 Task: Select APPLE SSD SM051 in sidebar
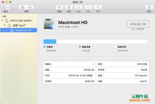(19, 21)
